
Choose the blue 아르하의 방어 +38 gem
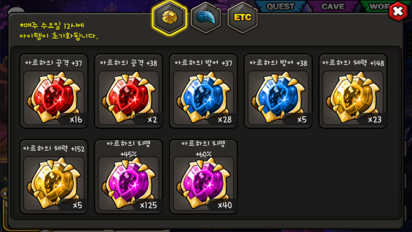(278, 91)
